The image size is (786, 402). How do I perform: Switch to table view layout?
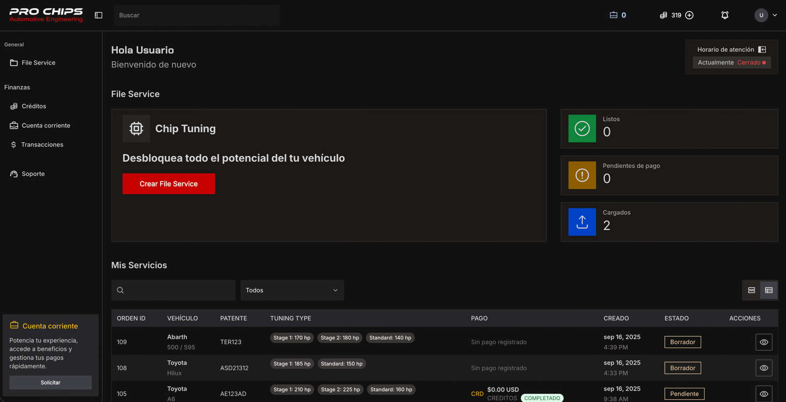click(x=769, y=290)
